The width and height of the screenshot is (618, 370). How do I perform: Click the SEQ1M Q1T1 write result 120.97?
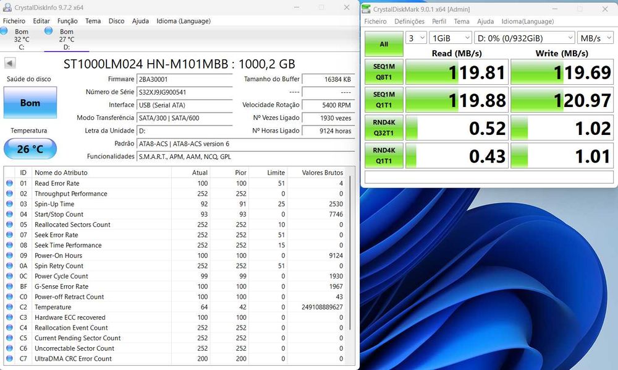562,100
